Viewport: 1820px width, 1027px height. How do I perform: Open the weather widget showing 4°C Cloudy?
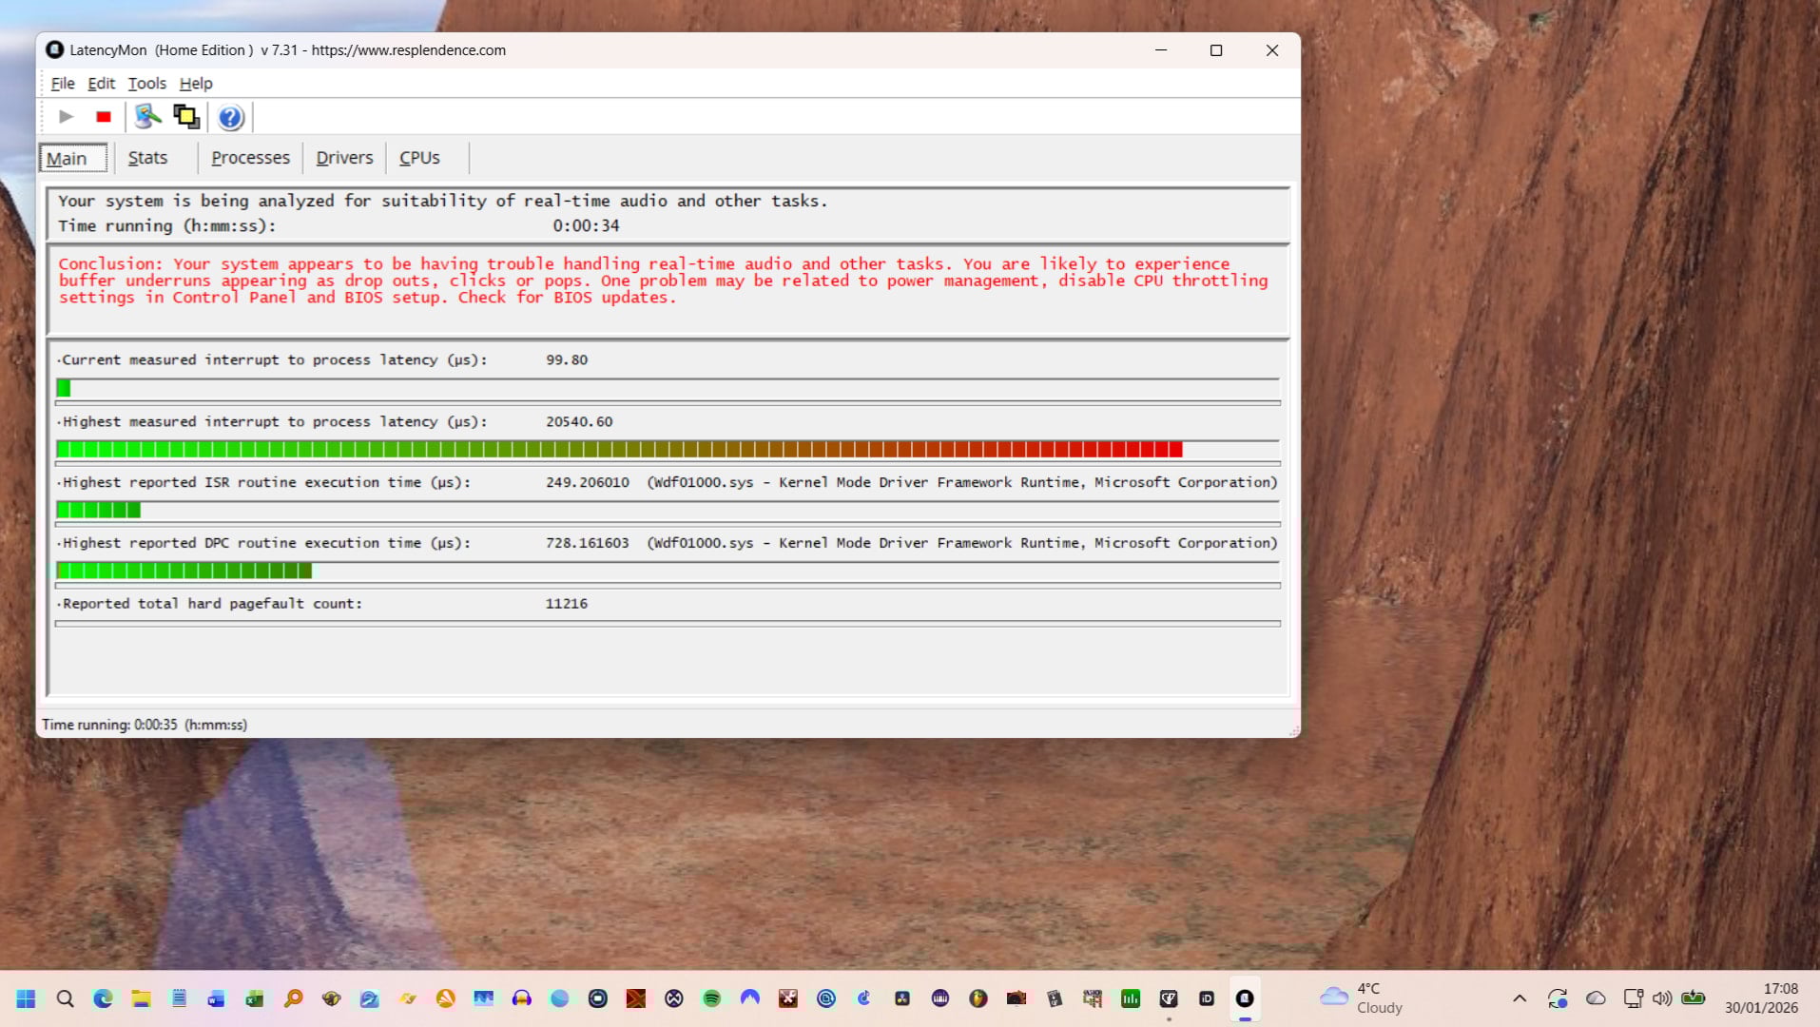click(x=1362, y=998)
